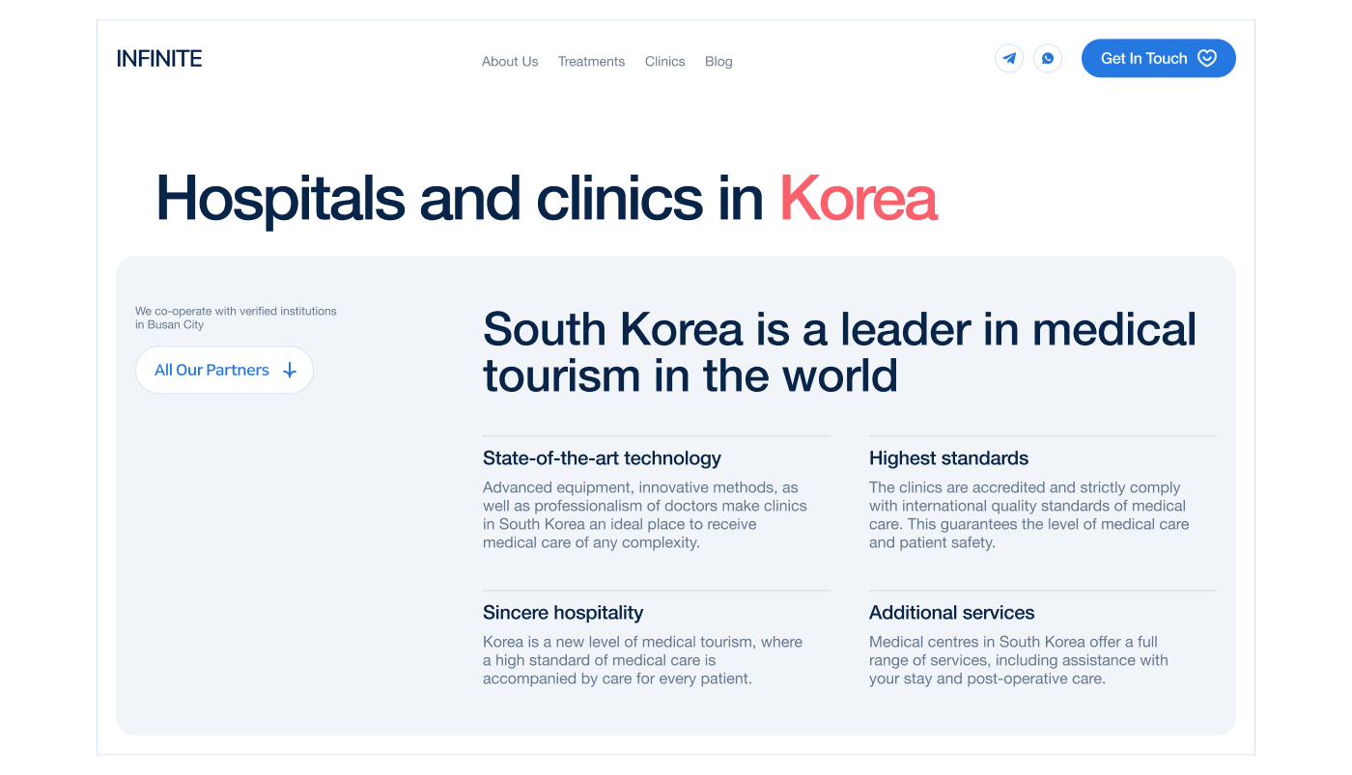Image resolution: width=1352 pixels, height=775 pixels.
Task: Select the Sincere hospitality heading
Action: [x=563, y=613]
